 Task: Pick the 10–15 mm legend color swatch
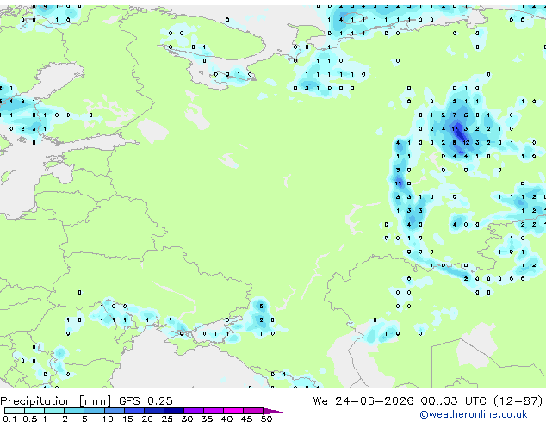click(x=114, y=411)
